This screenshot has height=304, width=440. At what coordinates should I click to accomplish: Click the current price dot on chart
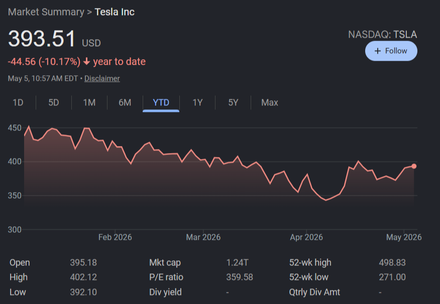pos(414,166)
